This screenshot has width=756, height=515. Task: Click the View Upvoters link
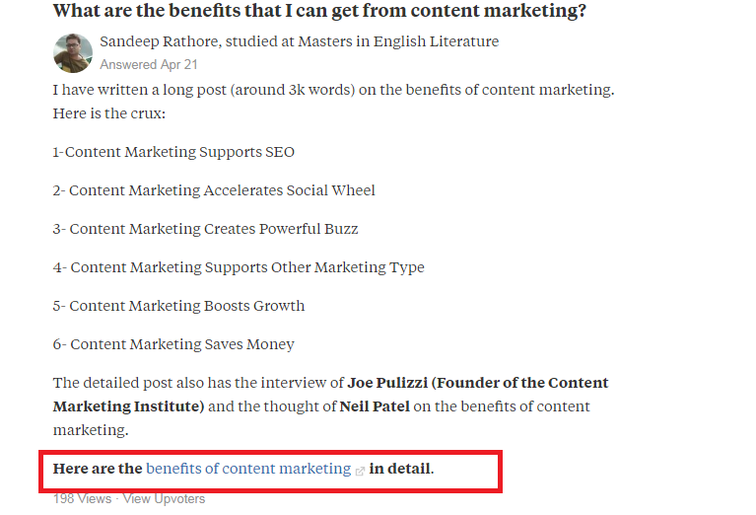(x=164, y=498)
